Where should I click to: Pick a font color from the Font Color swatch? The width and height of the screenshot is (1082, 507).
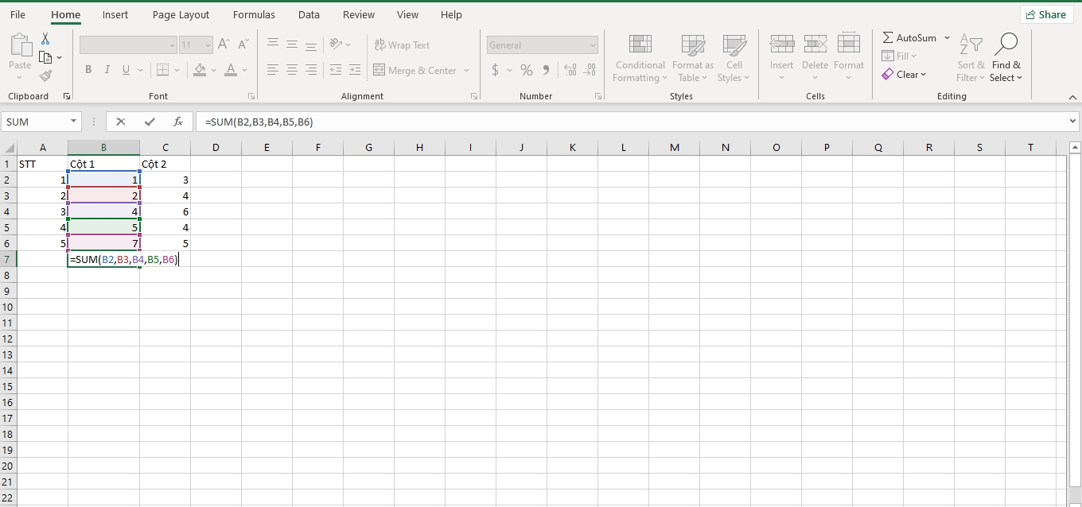(x=231, y=70)
